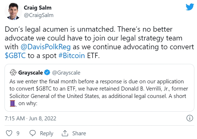Click Grayscale's verified blue badge
The width and height of the screenshot is (197, 139).
47,72
